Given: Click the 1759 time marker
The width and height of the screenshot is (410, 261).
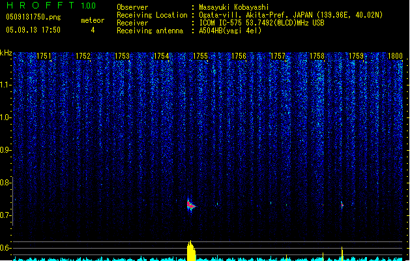Looking at the screenshot, I should pos(356,56).
